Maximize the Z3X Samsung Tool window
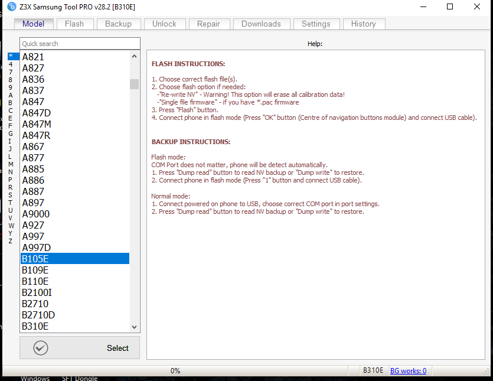493x381 pixels. pos(450,6)
